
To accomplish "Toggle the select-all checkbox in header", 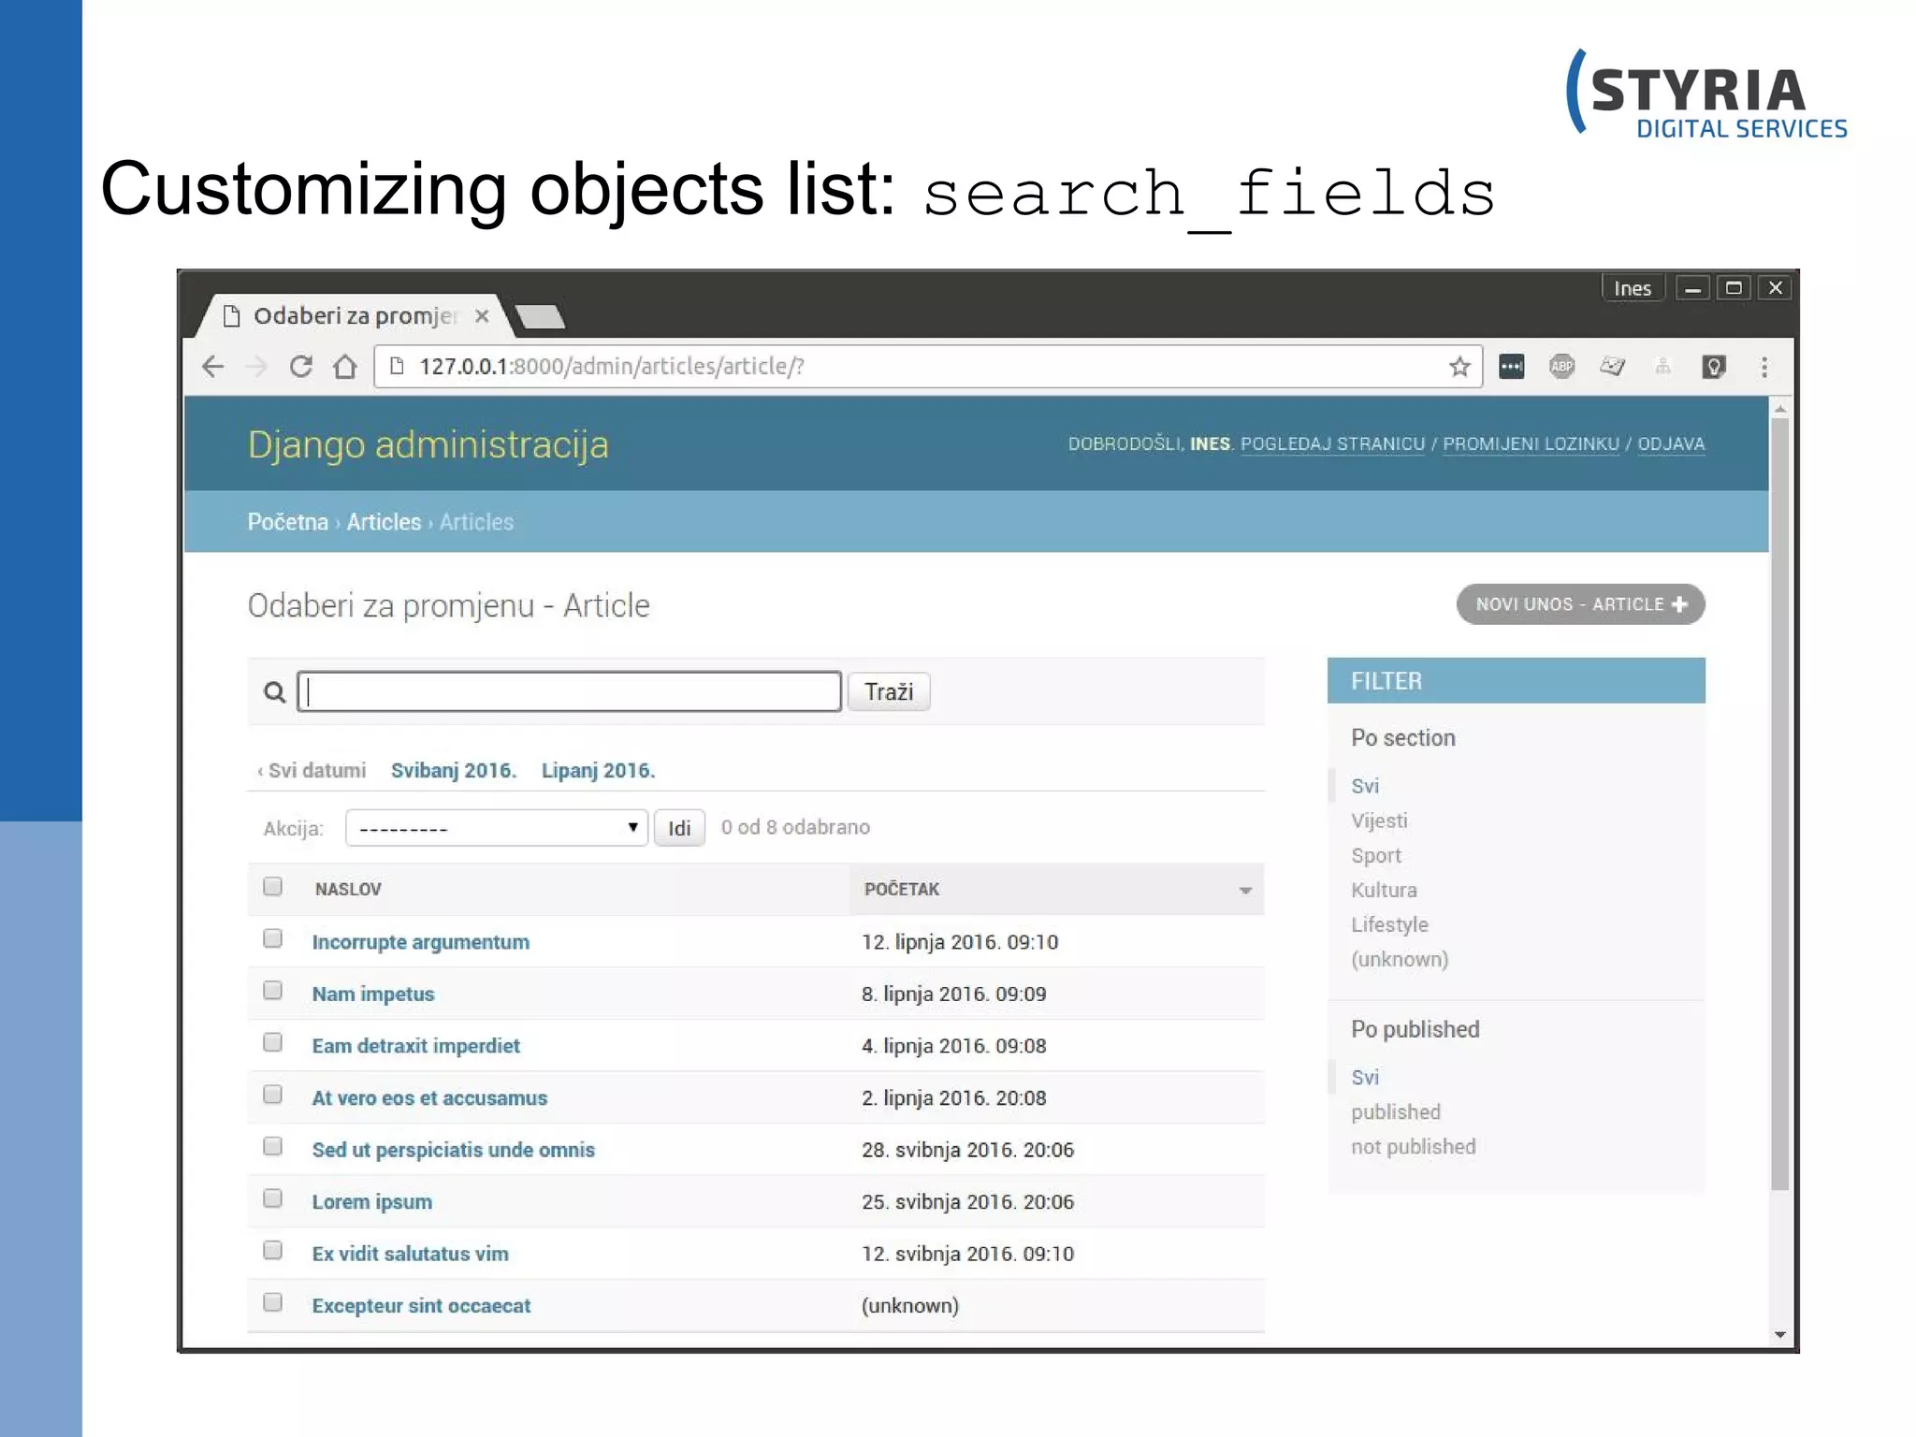I will coord(272,886).
